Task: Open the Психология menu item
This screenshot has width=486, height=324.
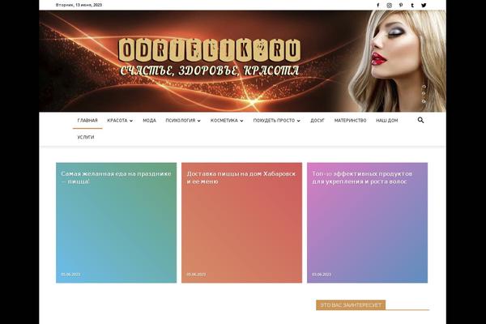Action: pyautogui.click(x=181, y=121)
